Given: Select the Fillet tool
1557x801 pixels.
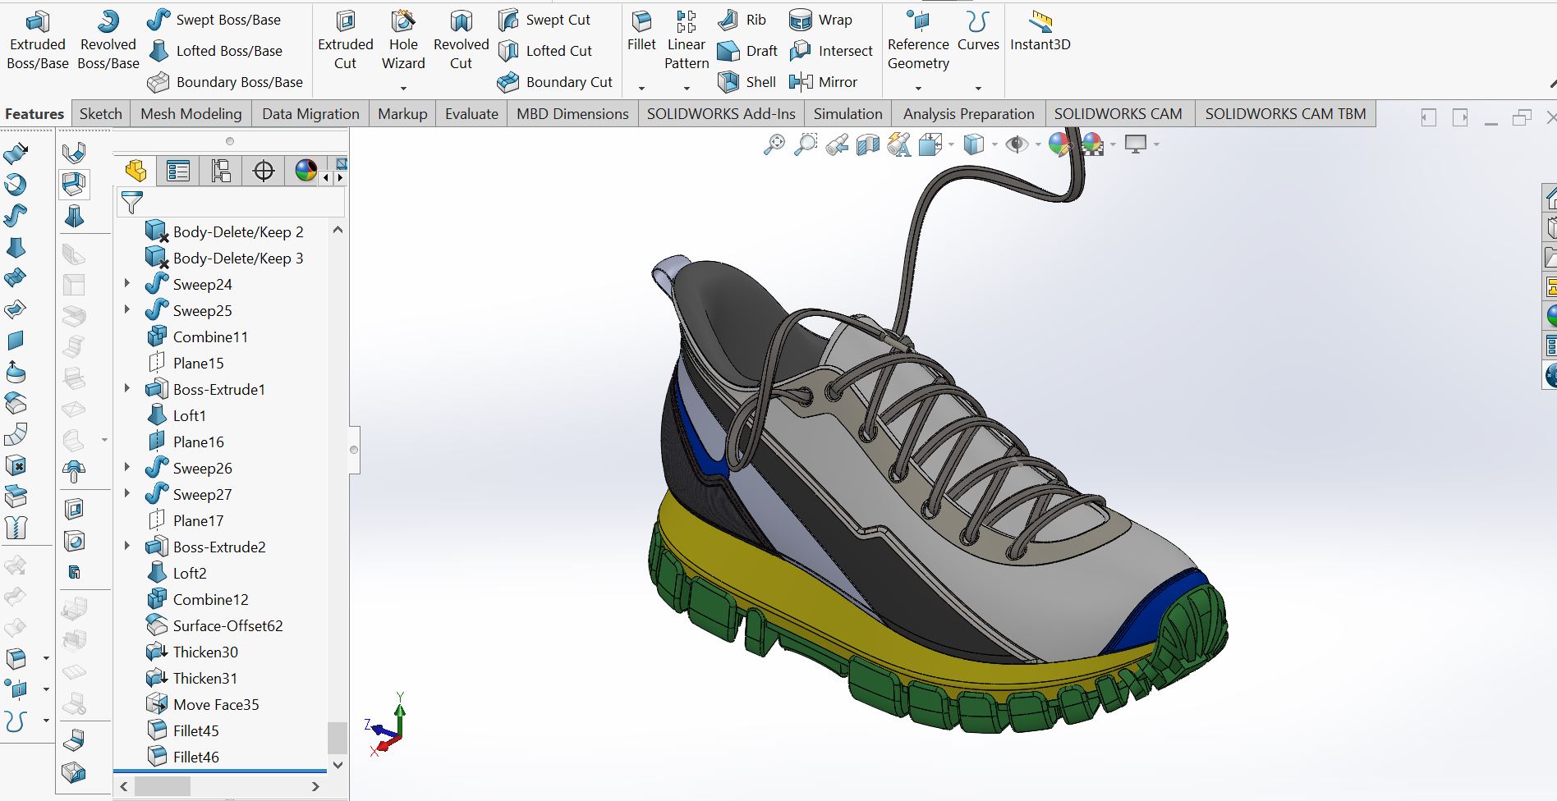Looking at the screenshot, I should (641, 33).
